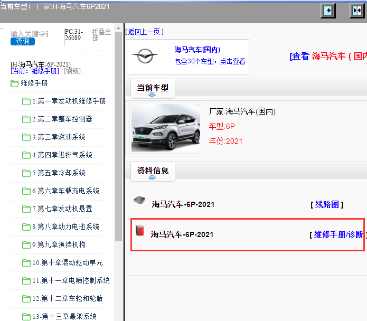Select the 当前车型 tab
Viewport: 367px width, 321px height.
pos(153,89)
